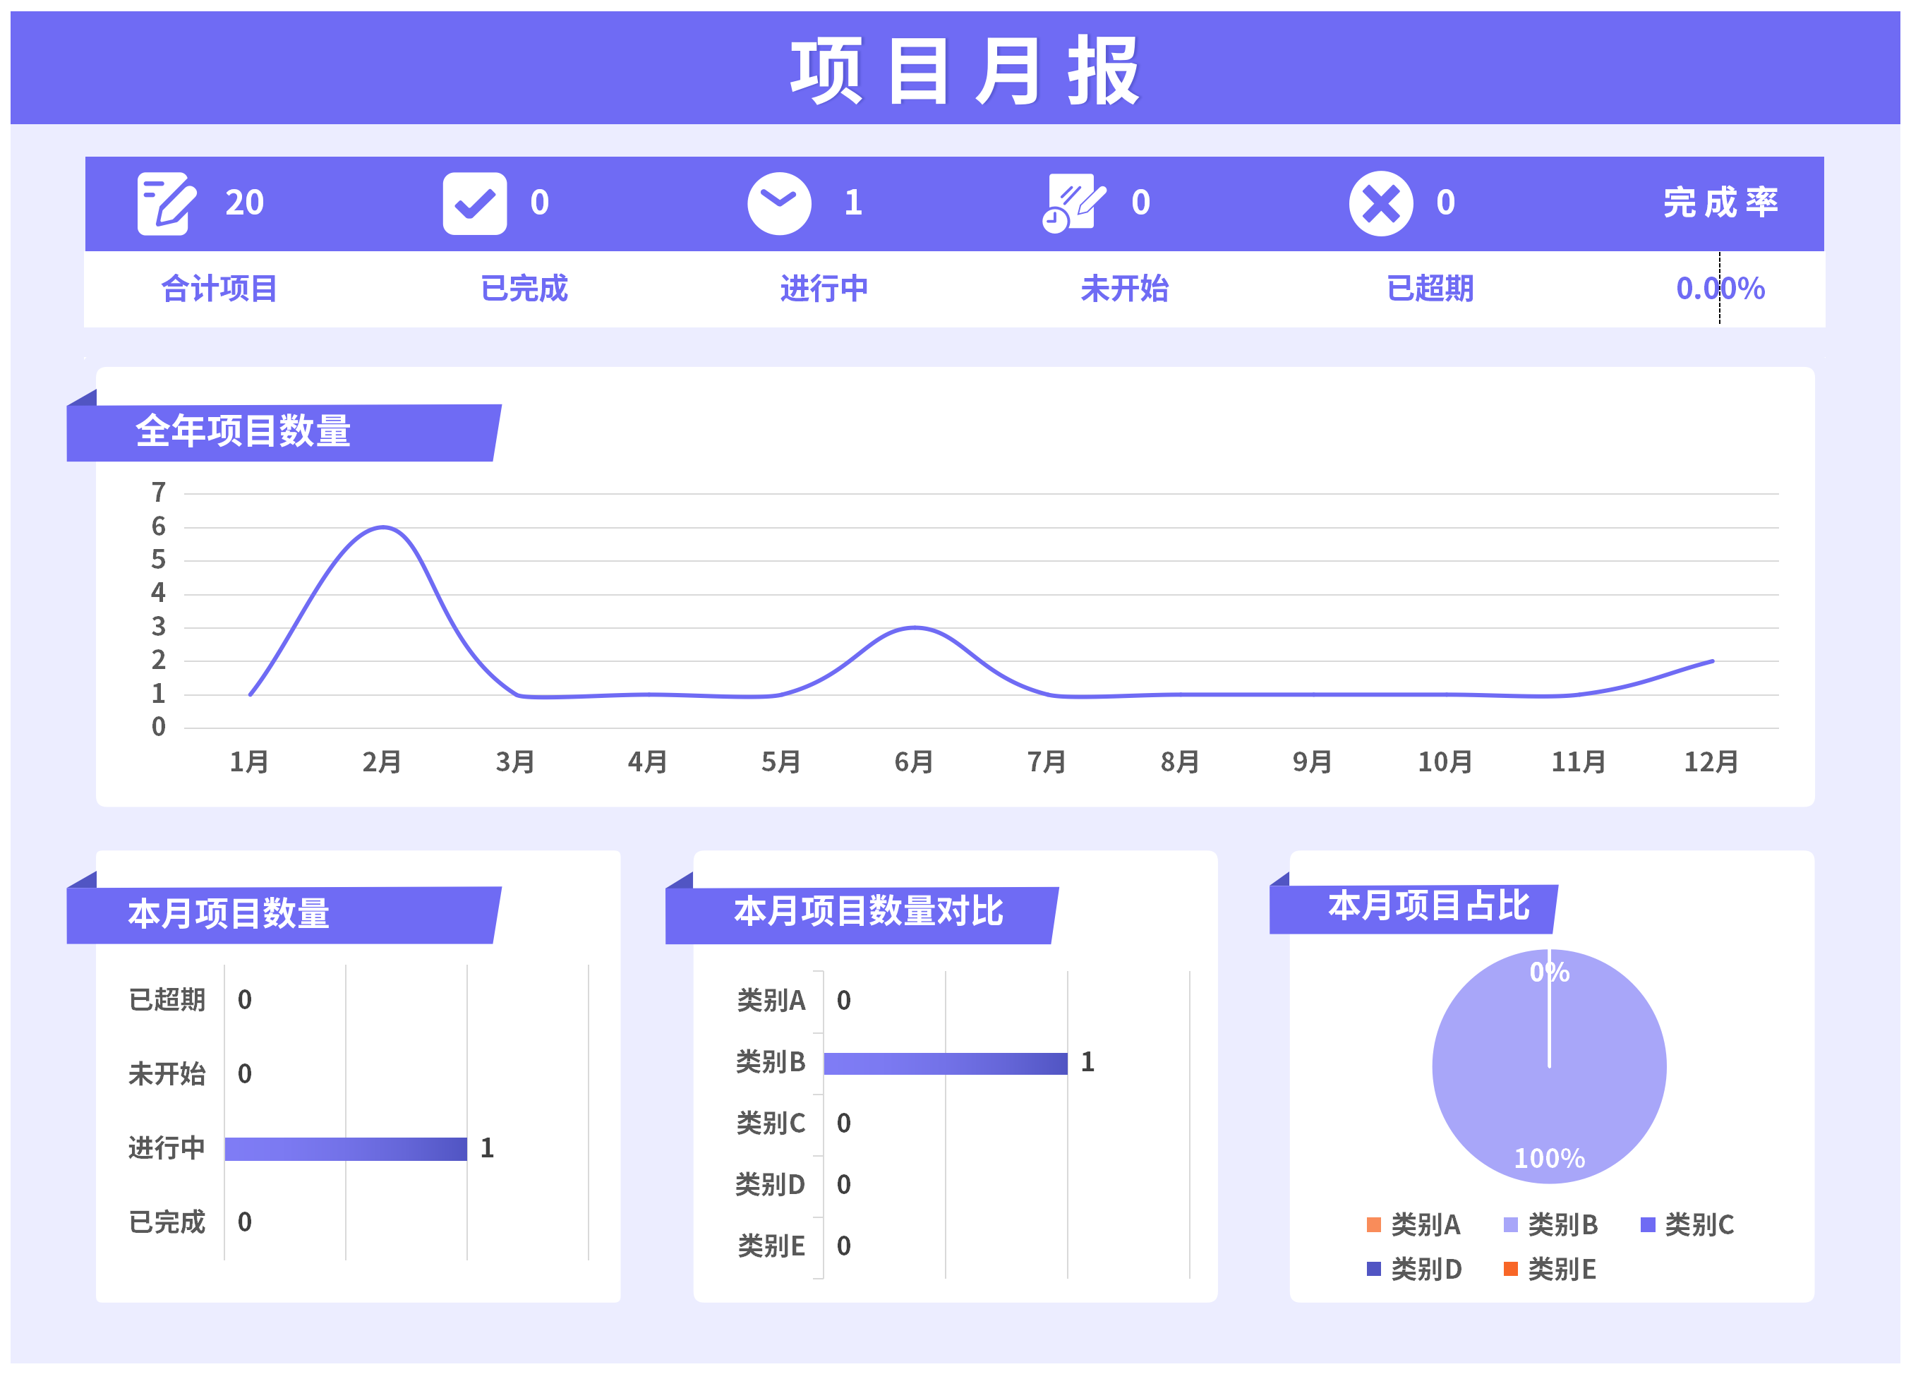Click the 0.00% completion rate value
Image resolution: width=1911 pixels, height=1374 pixels.
[1720, 288]
